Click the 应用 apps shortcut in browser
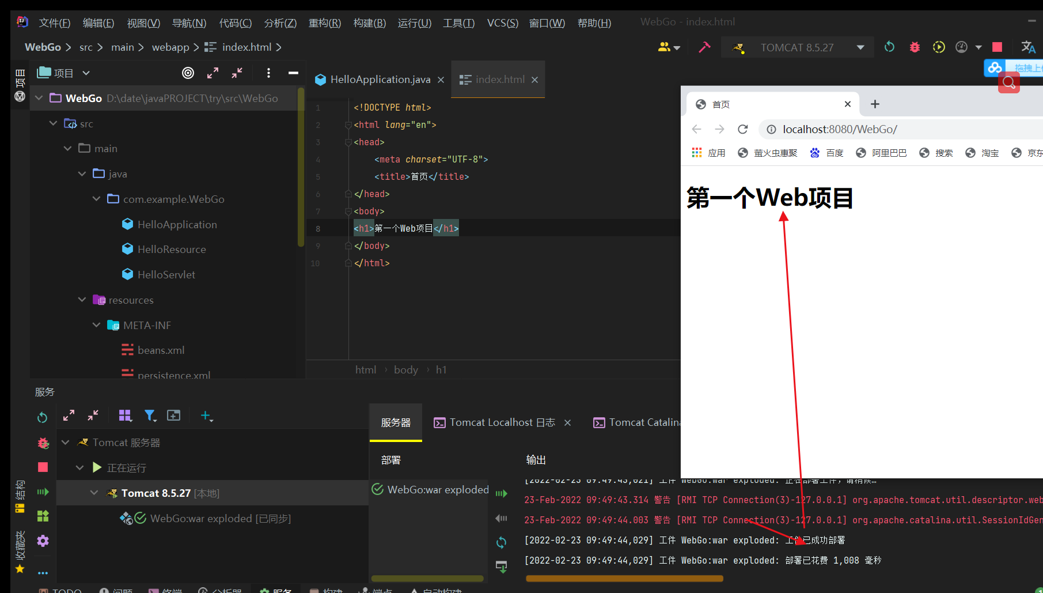 pyautogui.click(x=708, y=153)
